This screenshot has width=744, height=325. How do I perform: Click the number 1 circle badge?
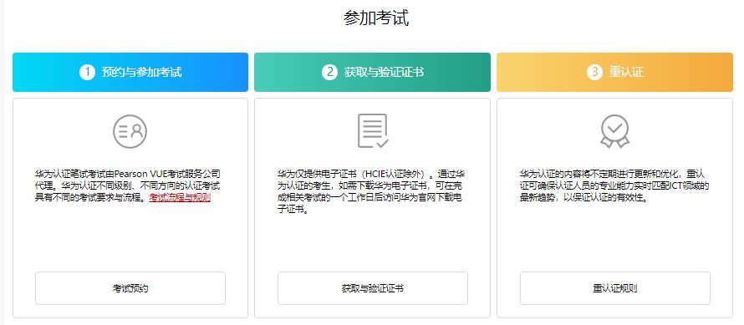pos(87,72)
